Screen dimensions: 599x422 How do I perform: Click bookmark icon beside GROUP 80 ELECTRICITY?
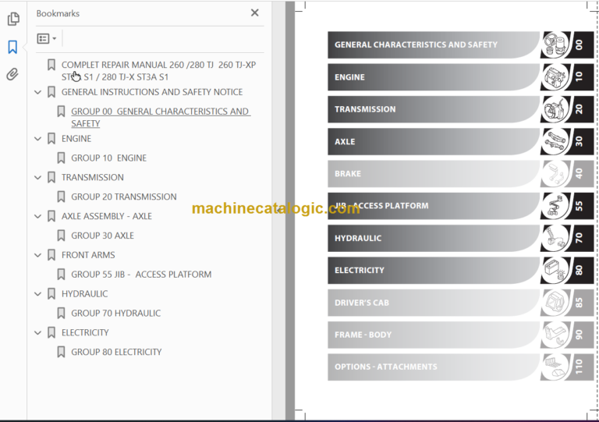[61, 352]
